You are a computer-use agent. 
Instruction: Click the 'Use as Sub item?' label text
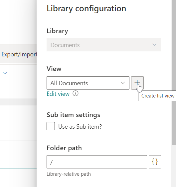pyautogui.click(x=80, y=127)
